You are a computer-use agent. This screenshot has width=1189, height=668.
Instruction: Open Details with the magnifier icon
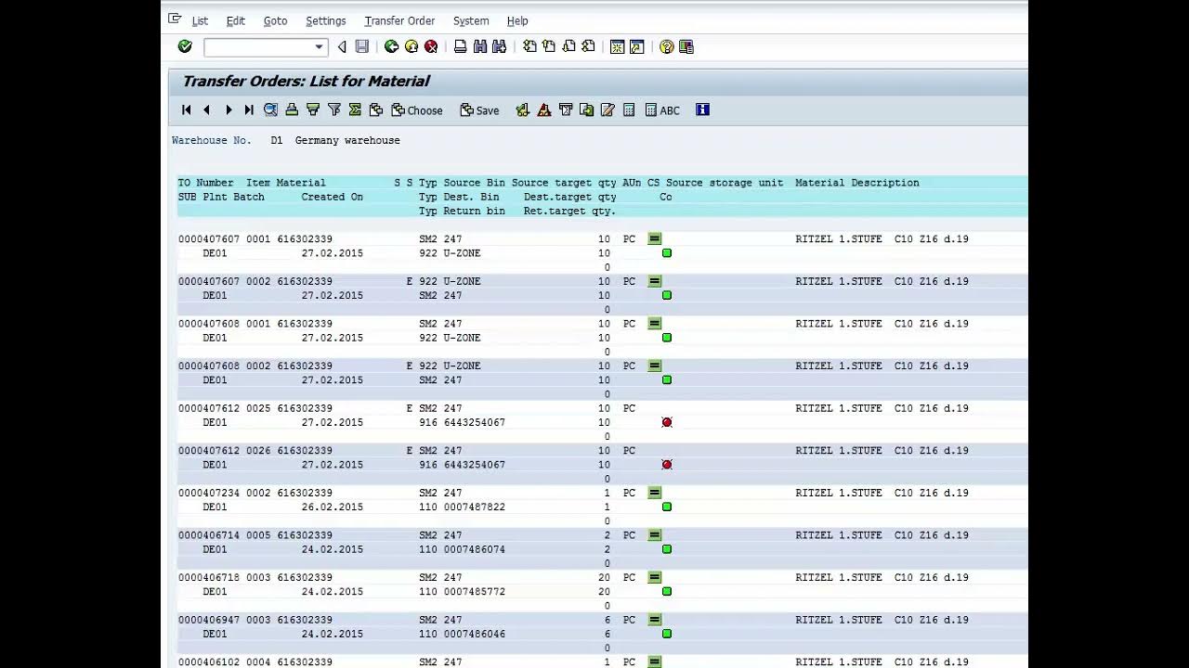pyautogui.click(x=270, y=109)
